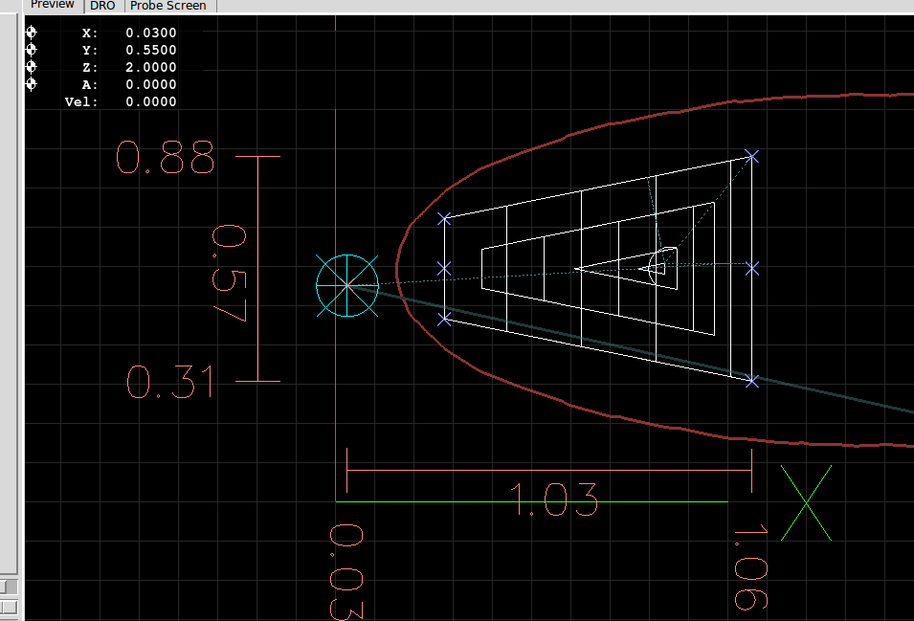Click the 1.03 X width dimension label
The height and width of the screenshot is (621, 914).
pyautogui.click(x=553, y=499)
